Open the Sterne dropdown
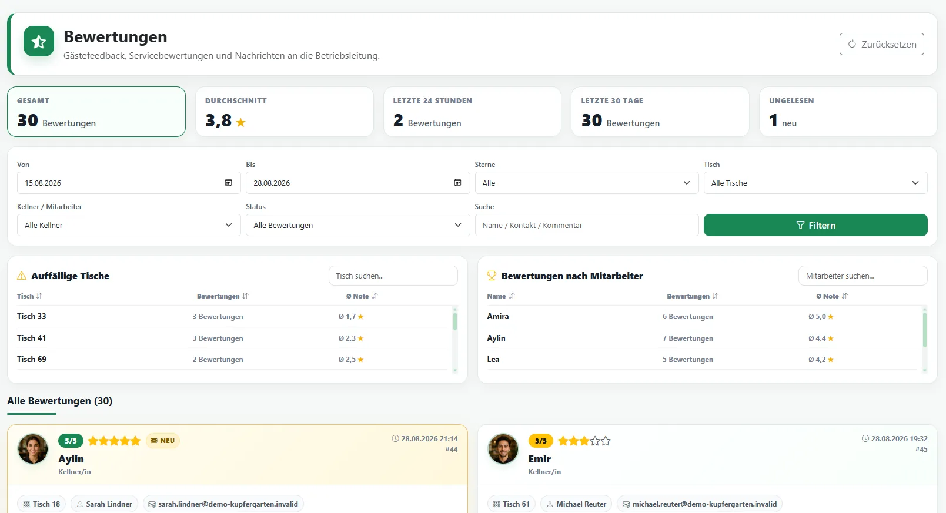This screenshot has width=946, height=513. pyautogui.click(x=587, y=183)
